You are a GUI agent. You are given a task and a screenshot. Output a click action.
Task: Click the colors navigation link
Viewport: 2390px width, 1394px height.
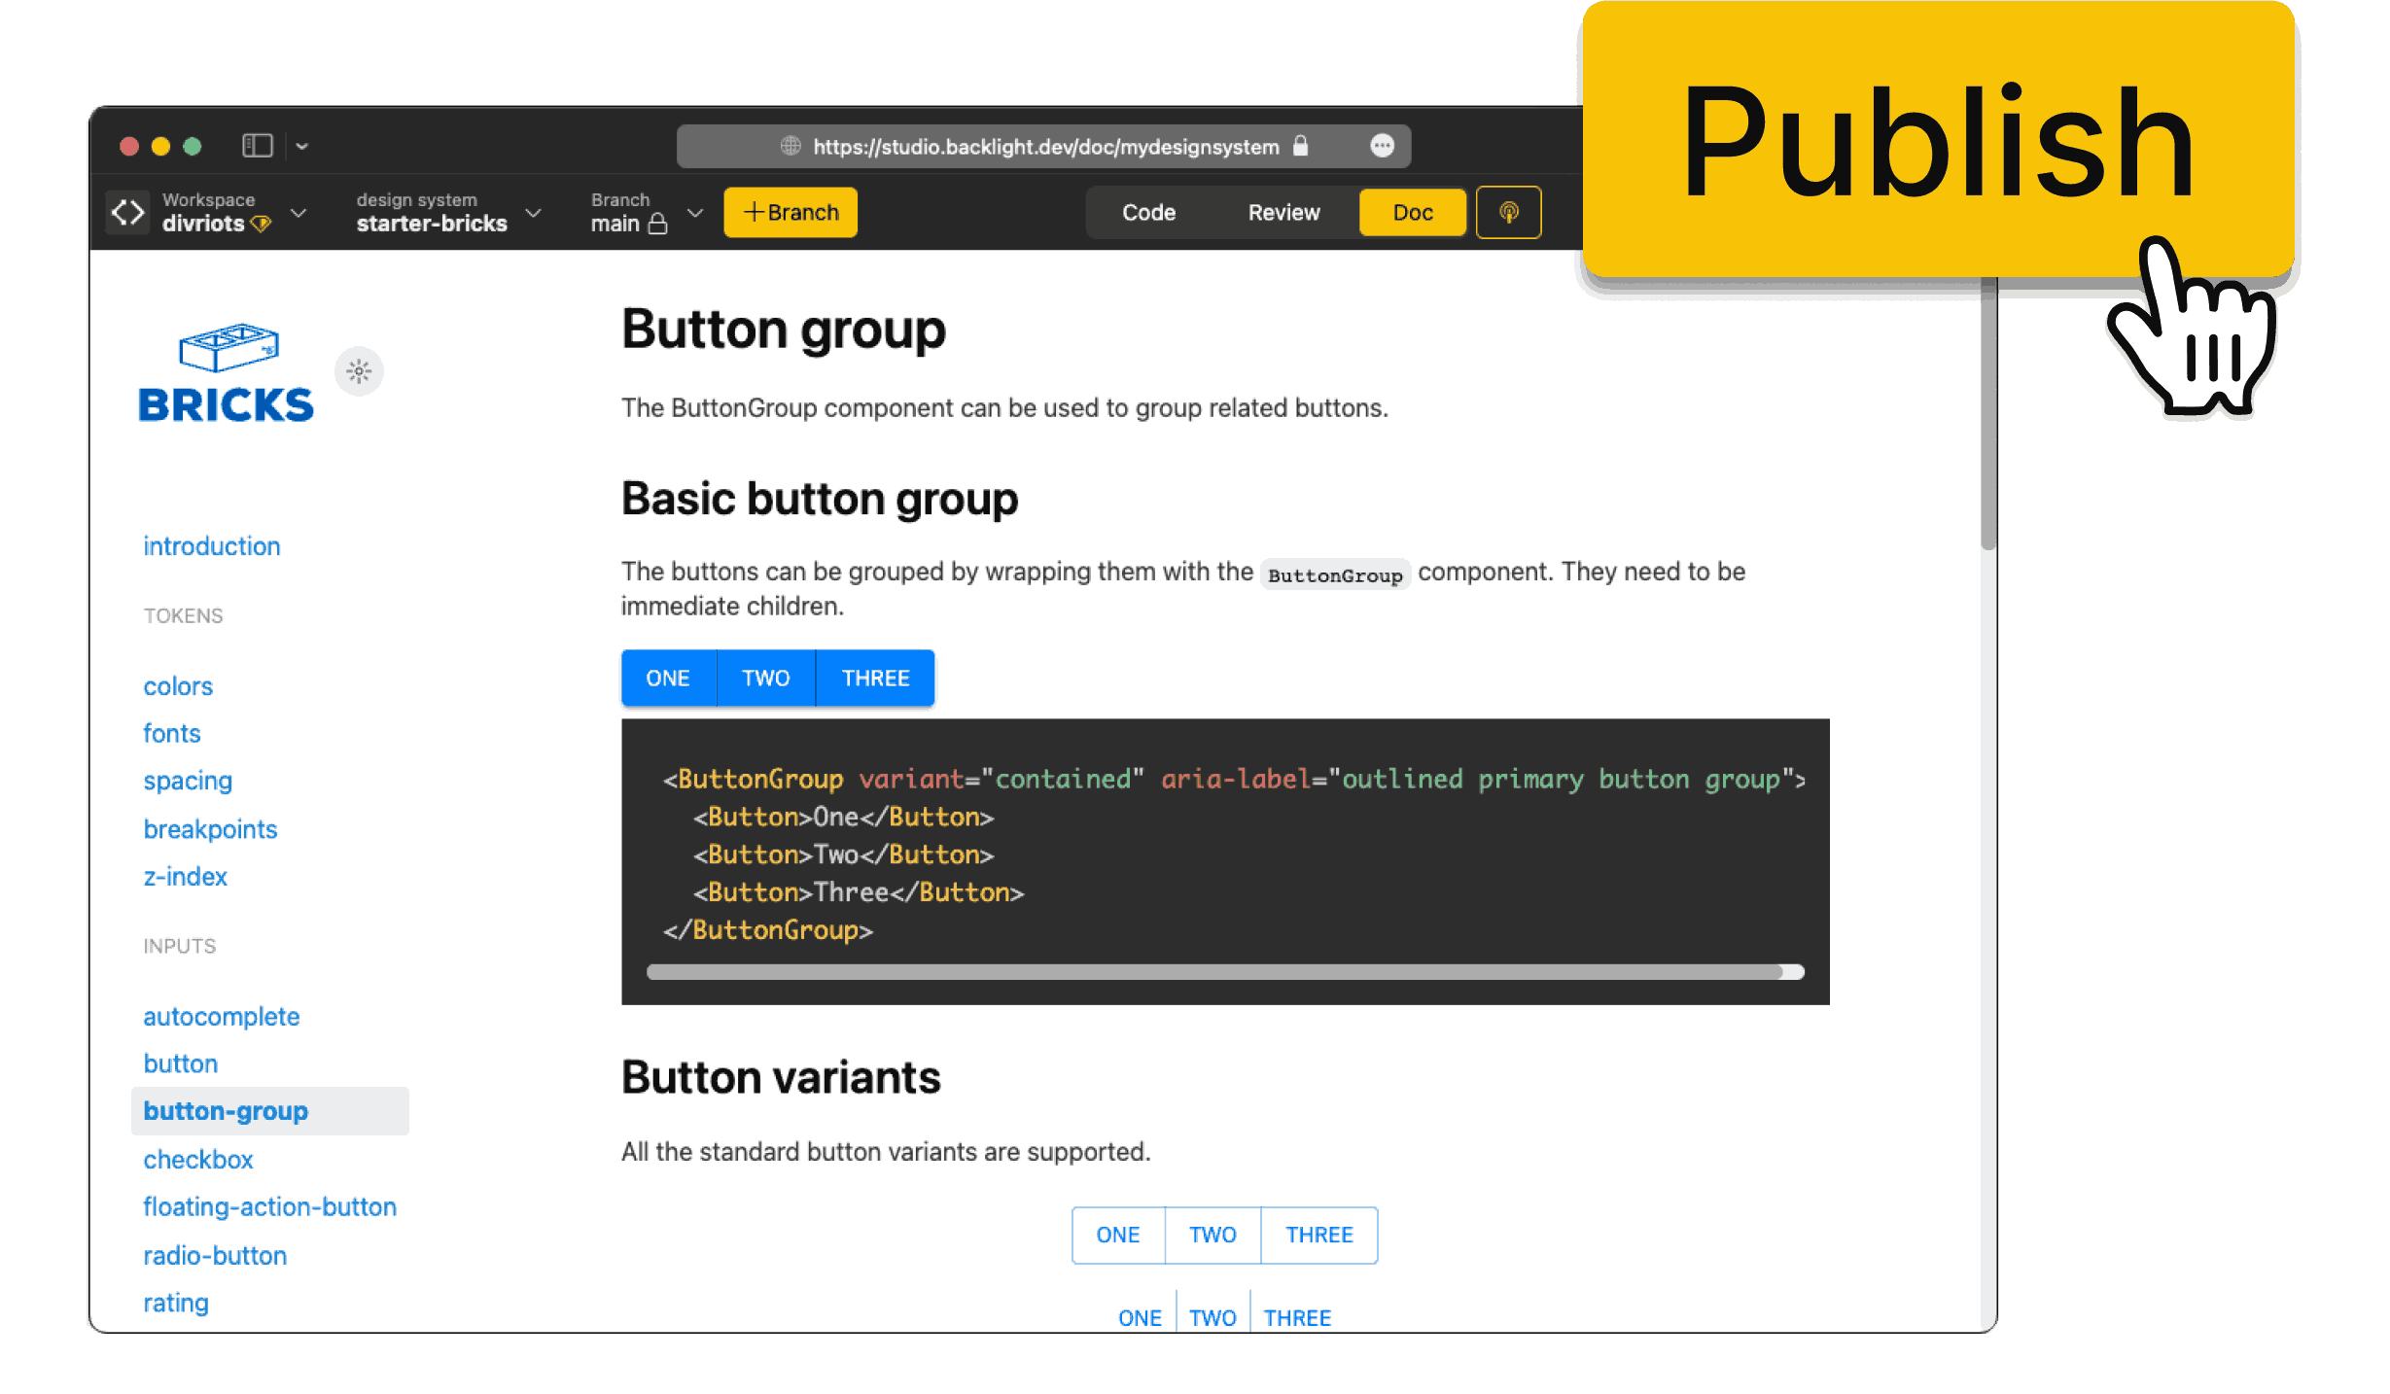pyautogui.click(x=176, y=685)
